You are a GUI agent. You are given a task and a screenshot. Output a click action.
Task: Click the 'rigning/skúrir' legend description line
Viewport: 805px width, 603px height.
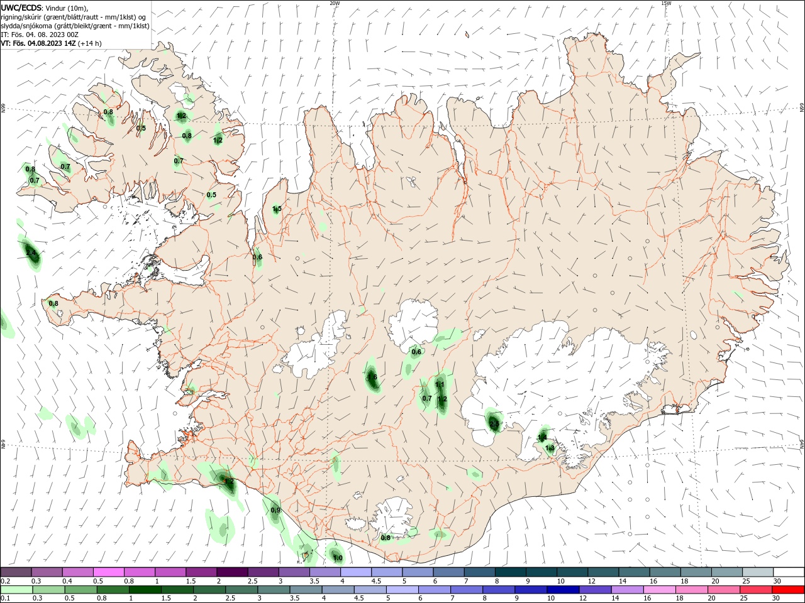coord(74,17)
